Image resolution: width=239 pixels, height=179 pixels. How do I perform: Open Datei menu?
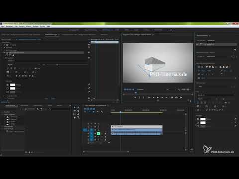(2, 26)
